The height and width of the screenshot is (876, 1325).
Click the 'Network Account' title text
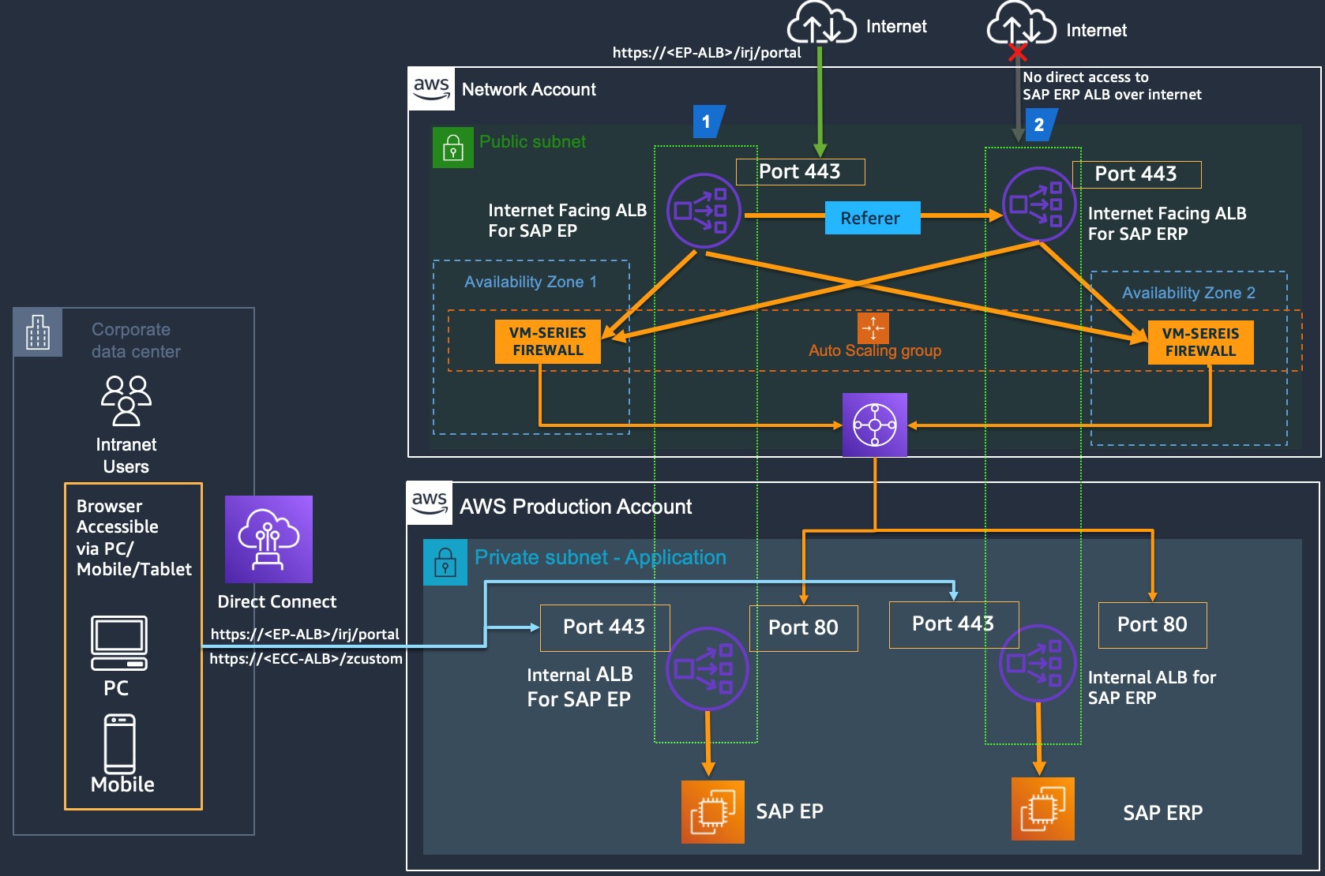(529, 89)
